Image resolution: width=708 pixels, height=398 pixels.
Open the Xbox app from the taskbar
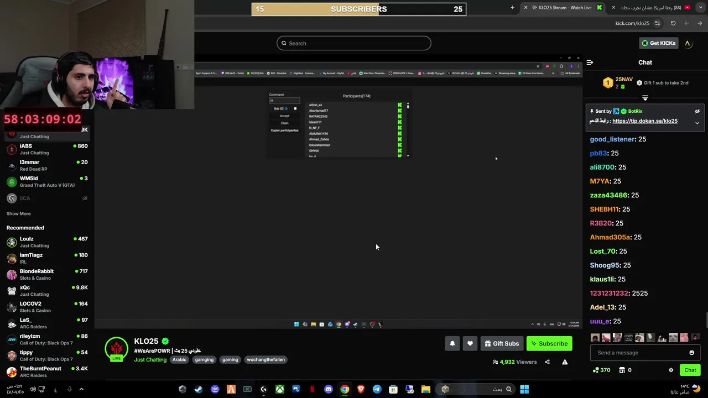pos(280,389)
